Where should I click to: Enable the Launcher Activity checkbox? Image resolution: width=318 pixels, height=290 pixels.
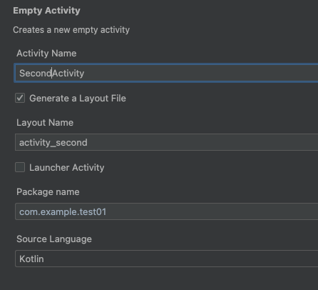[x=20, y=167]
